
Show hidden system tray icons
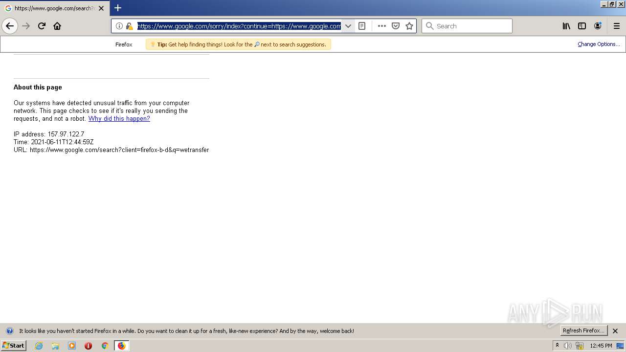[557, 345]
